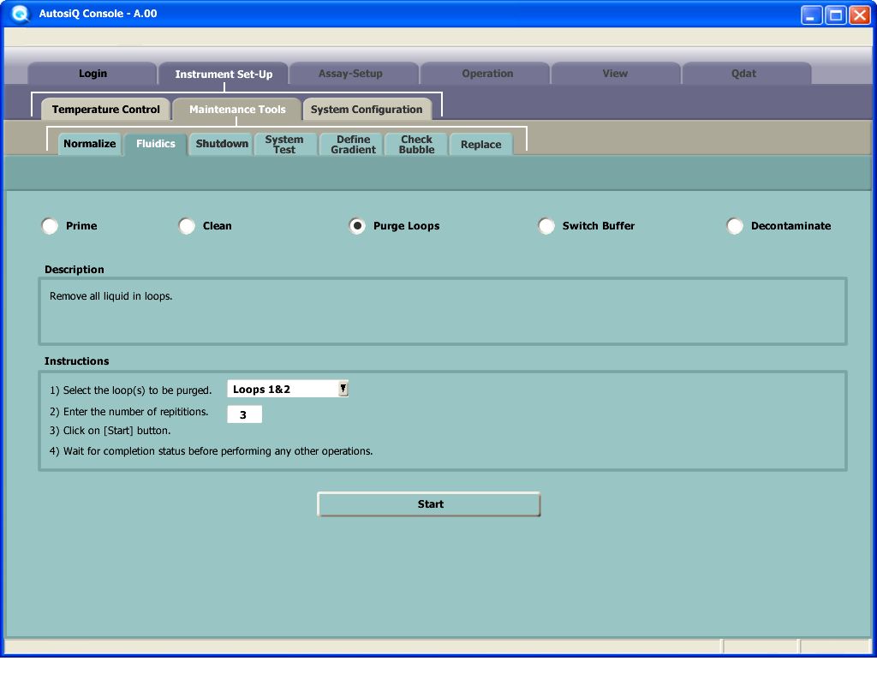The width and height of the screenshot is (877, 673).
Task: Switch to the Normalize tab
Action: pyautogui.click(x=89, y=144)
